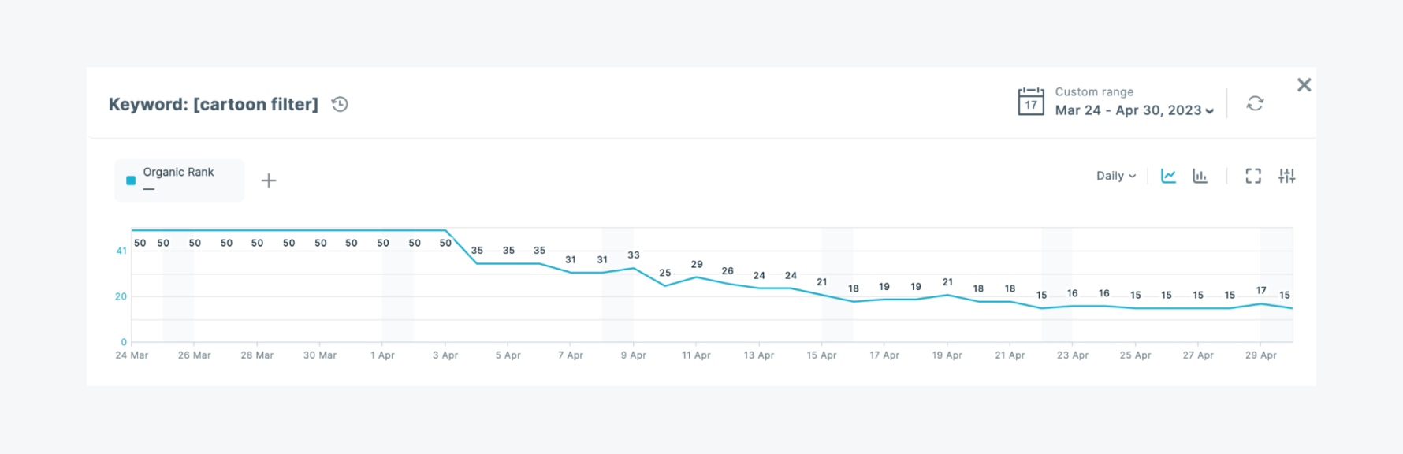Viewport: 1403px width, 454px height.
Task: Add another metric with plus icon
Action: click(x=269, y=180)
